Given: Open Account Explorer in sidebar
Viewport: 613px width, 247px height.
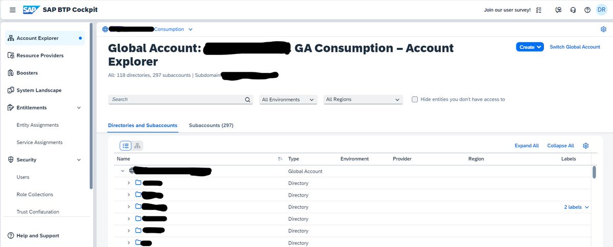Looking at the screenshot, I should (44, 38).
